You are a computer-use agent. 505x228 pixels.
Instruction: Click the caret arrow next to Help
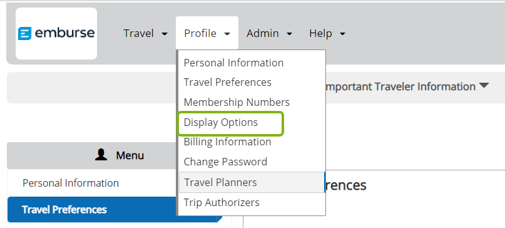pyautogui.click(x=342, y=34)
